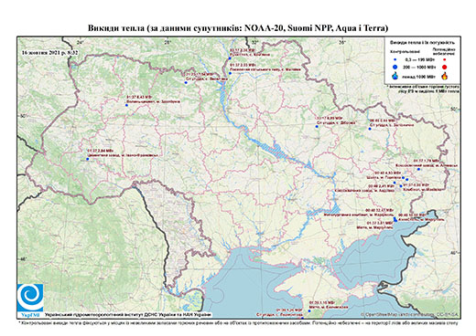
Task: Click the Mariupol blue cluster marker
Action: pyautogui.click(x=395, y=219)
